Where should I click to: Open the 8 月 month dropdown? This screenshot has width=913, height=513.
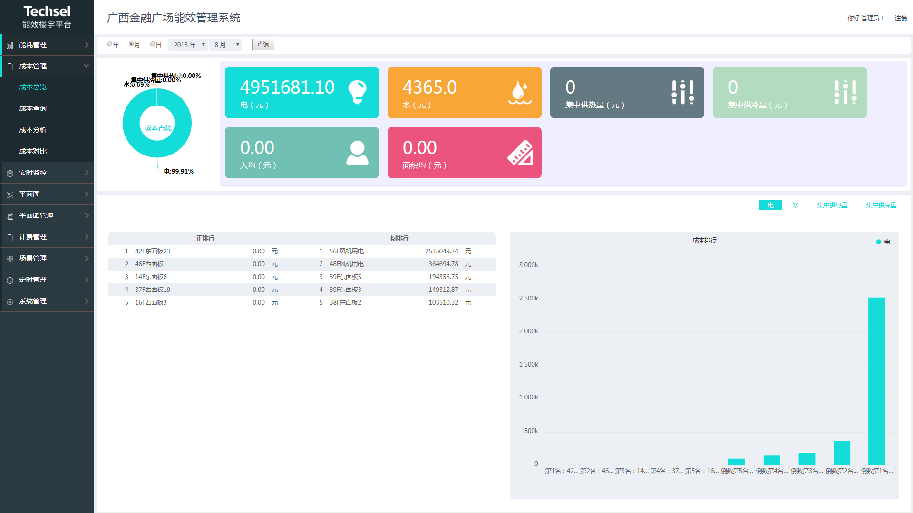click(x=225, y=45)
